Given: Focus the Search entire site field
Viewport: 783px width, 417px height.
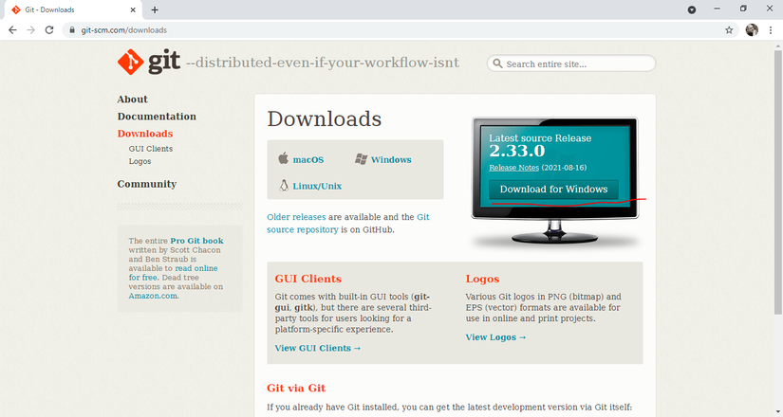Looking at the screenshot, I should pyautogui.click(x=571, y=63).
